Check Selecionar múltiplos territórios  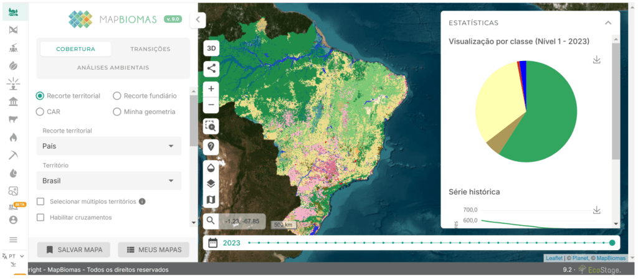click(x=40, y=201)
